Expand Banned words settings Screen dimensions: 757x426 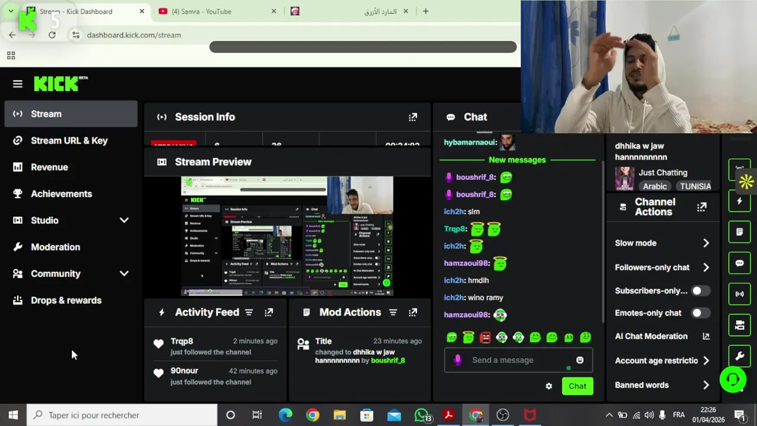tap(706, 385)
